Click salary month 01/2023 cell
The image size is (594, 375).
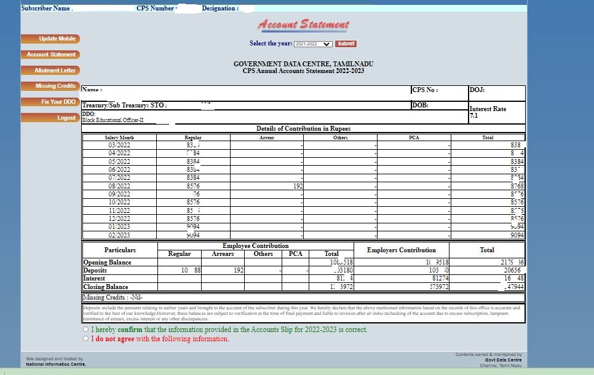[119, 227]
